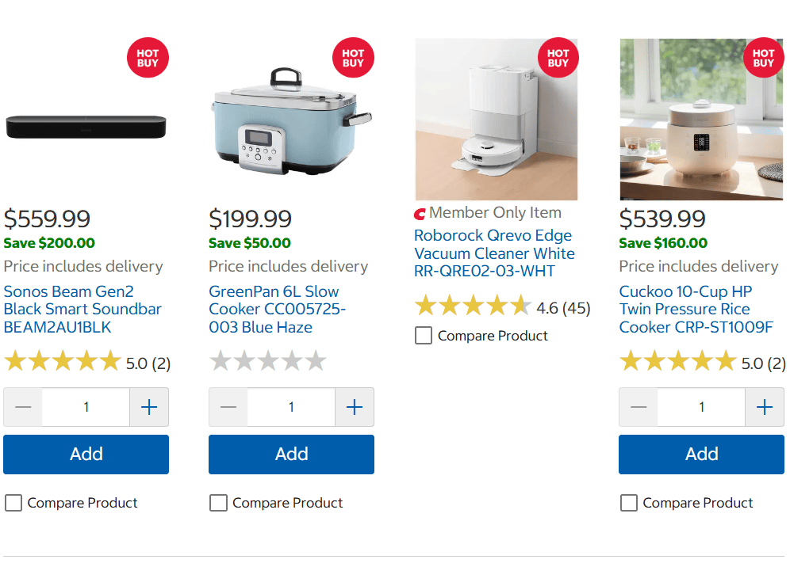Select Compare Product for Cuckoo Rice Cooker
The width and height of the screenshot is (790, 563).
[x=629, y=503]
